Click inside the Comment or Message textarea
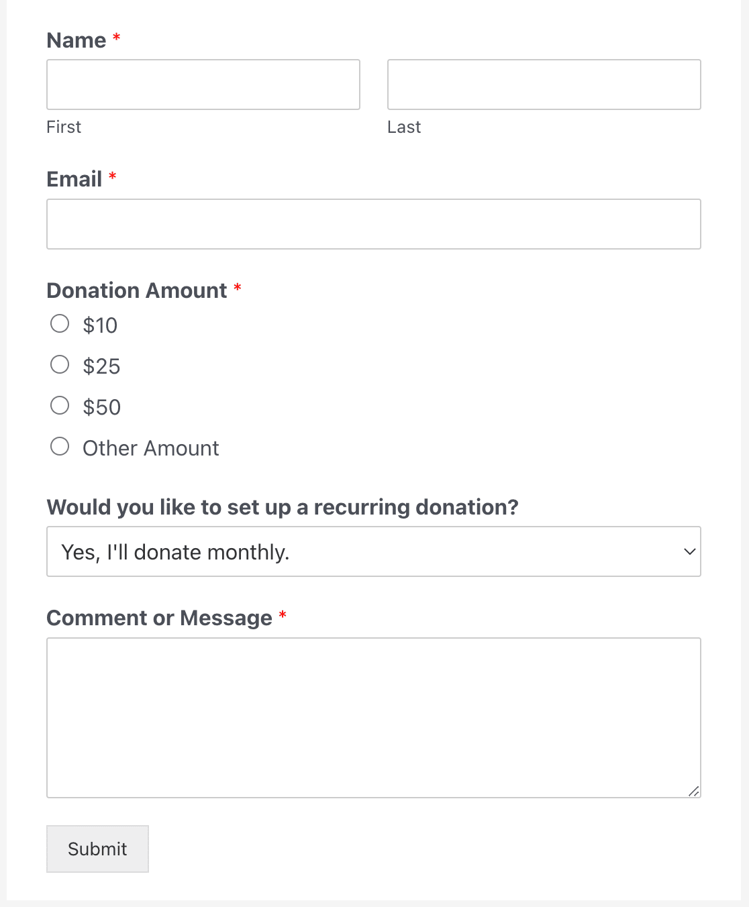The width and height of the screenshot is (749, 907). [373, 714]
